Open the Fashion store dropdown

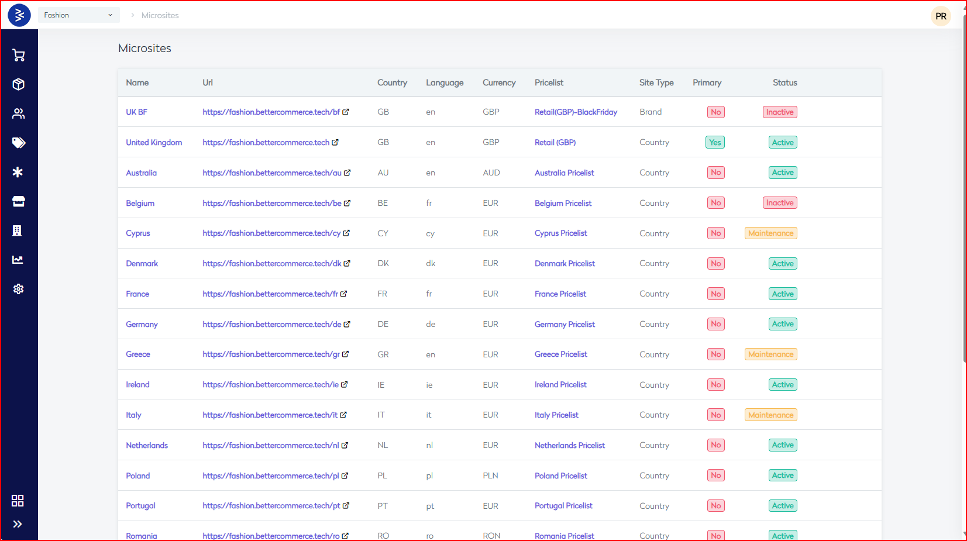tap(78, 15)
